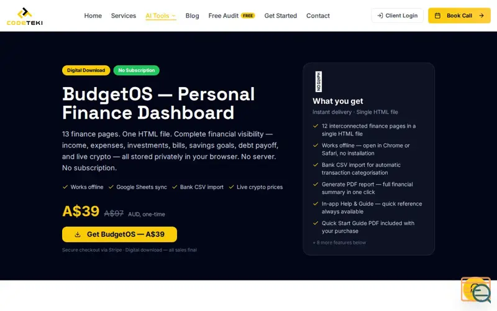This screenshot has height=311, width=497.
Task: Click checkmark for Works offline in Chrome or Safari
Action: pos(316,146)
